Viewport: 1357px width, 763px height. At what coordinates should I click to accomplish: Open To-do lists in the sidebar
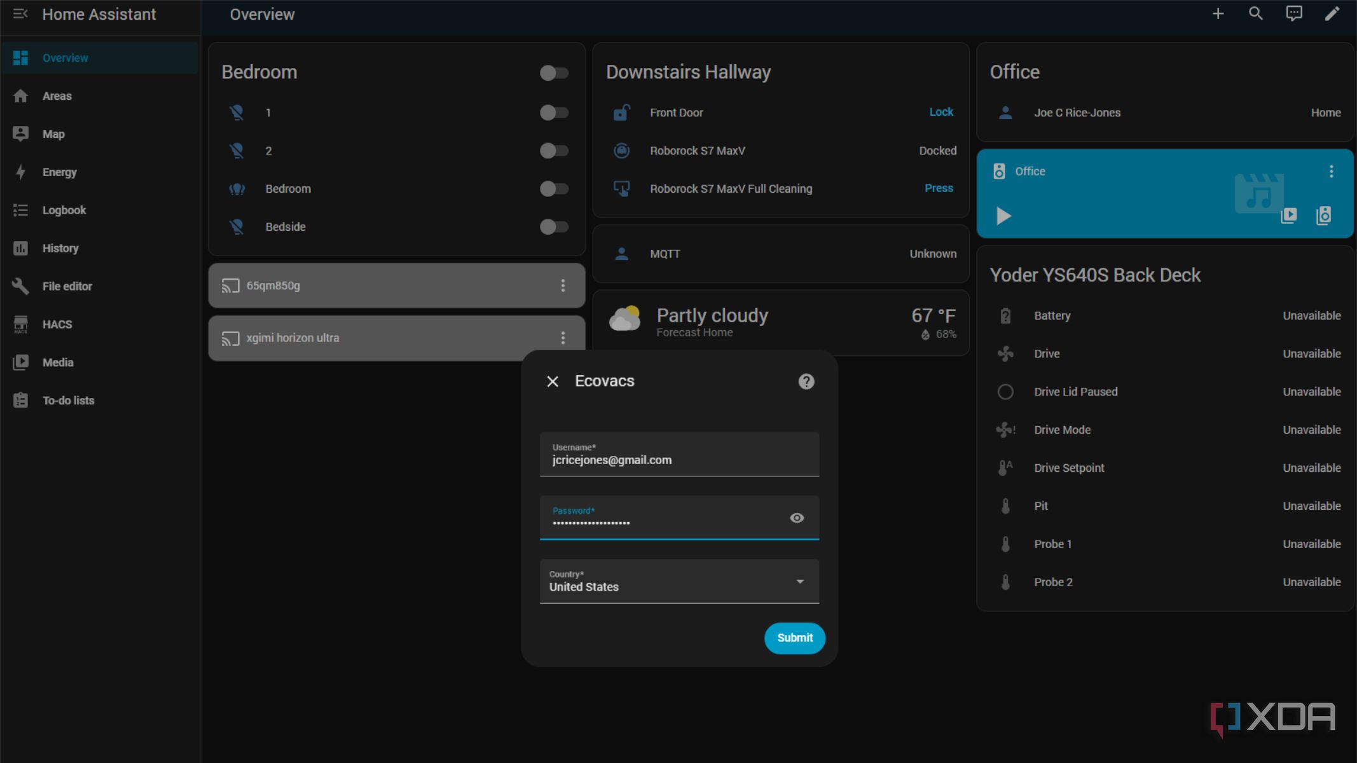[100, 401]
